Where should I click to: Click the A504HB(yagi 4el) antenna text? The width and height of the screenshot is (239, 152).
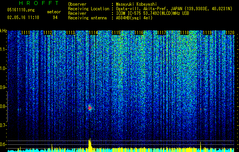pos(134,18)
